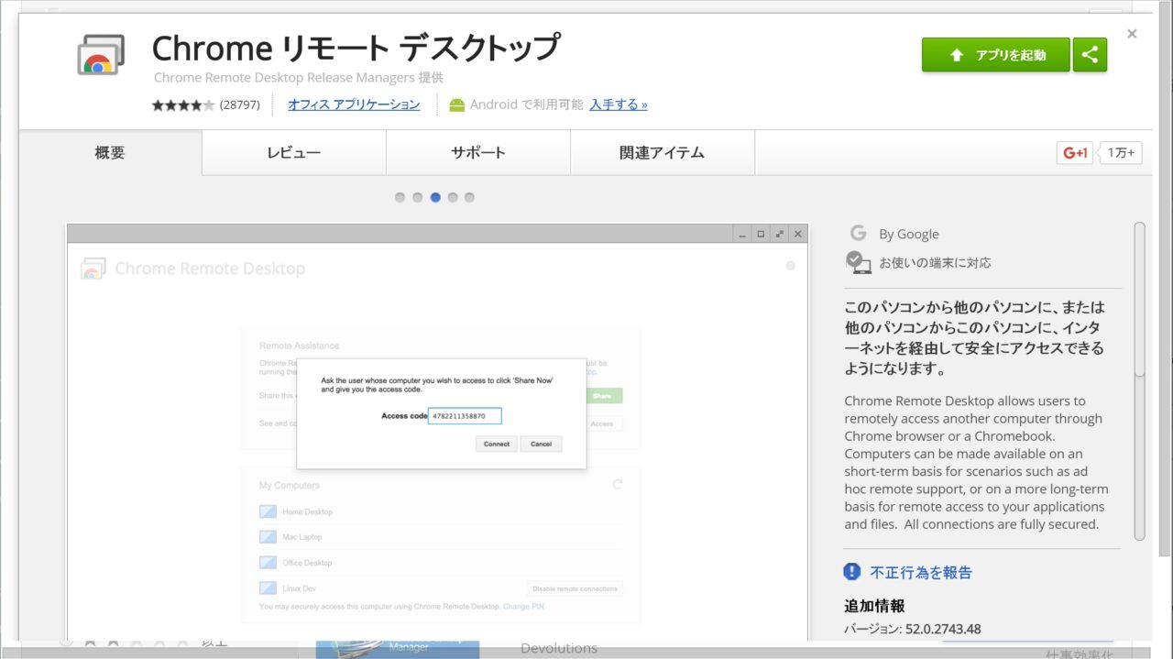Open the レビュー tab
Image resolution: width=1173 pixels, height=659 pixels.
pyautogui.click(x=294, y=153)
